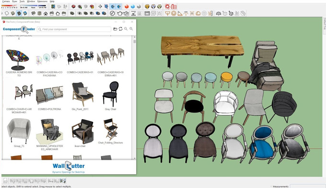Click the red sun-burst gear icon
This screenshot has width=326, height=188.
(167, 6)
